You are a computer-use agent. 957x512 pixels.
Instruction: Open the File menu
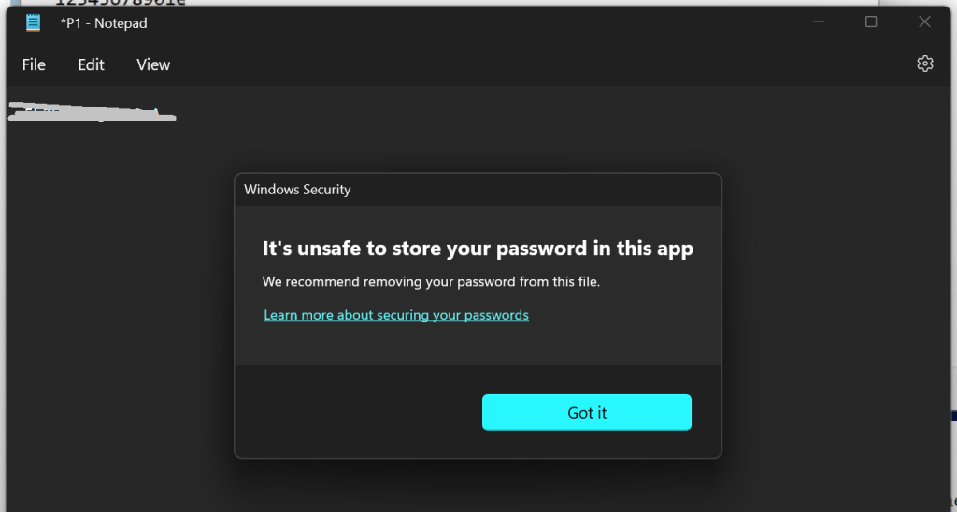[x=34, y=64]
